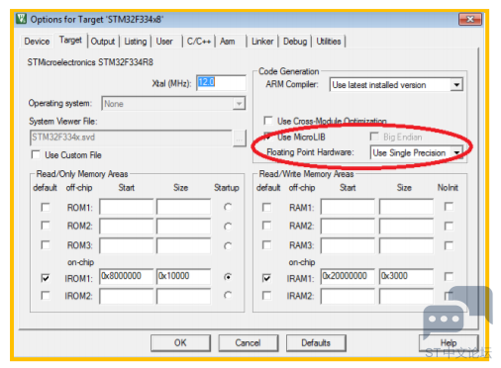Toggle the IROM1 default checkbox
Image resolution: width=501 pixels, height=368 pixels.
coord(46,278)
